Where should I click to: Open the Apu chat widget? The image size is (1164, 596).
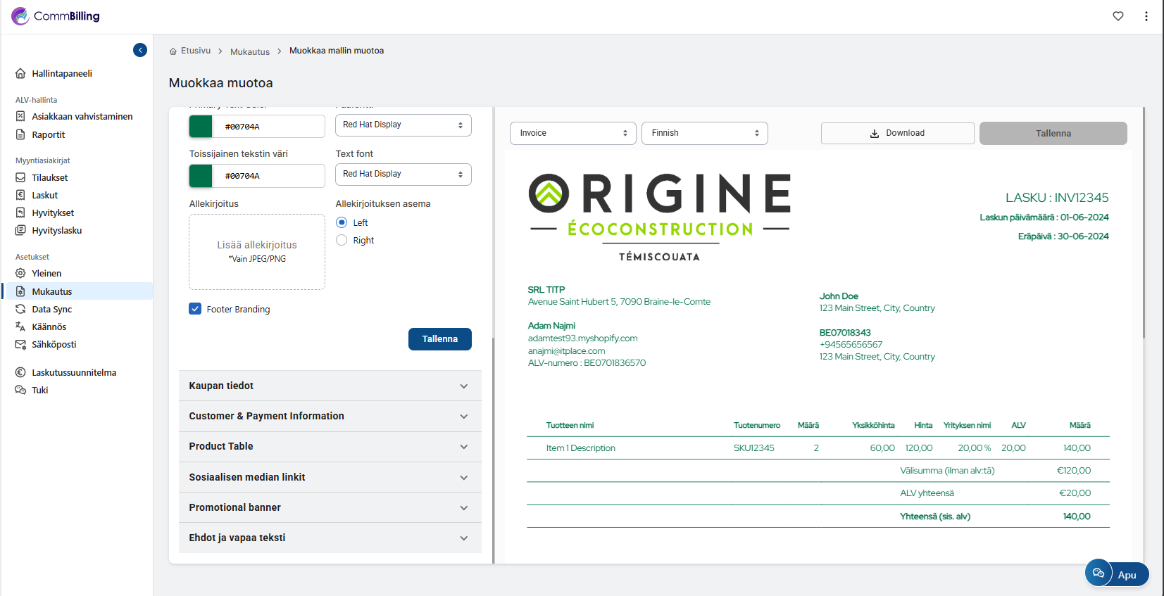[x=1116, y=574]
